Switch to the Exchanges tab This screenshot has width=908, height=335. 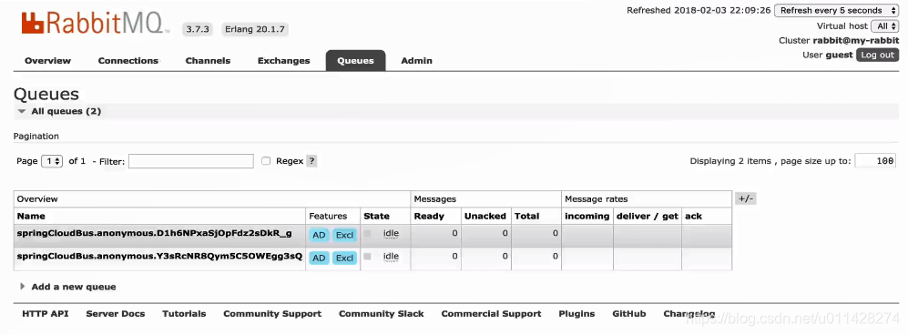click(284, 61)
